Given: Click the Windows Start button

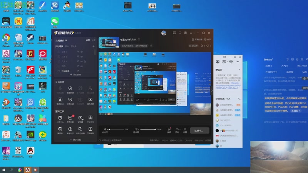Looking at the screenshot, I should (x=3, y=170).
